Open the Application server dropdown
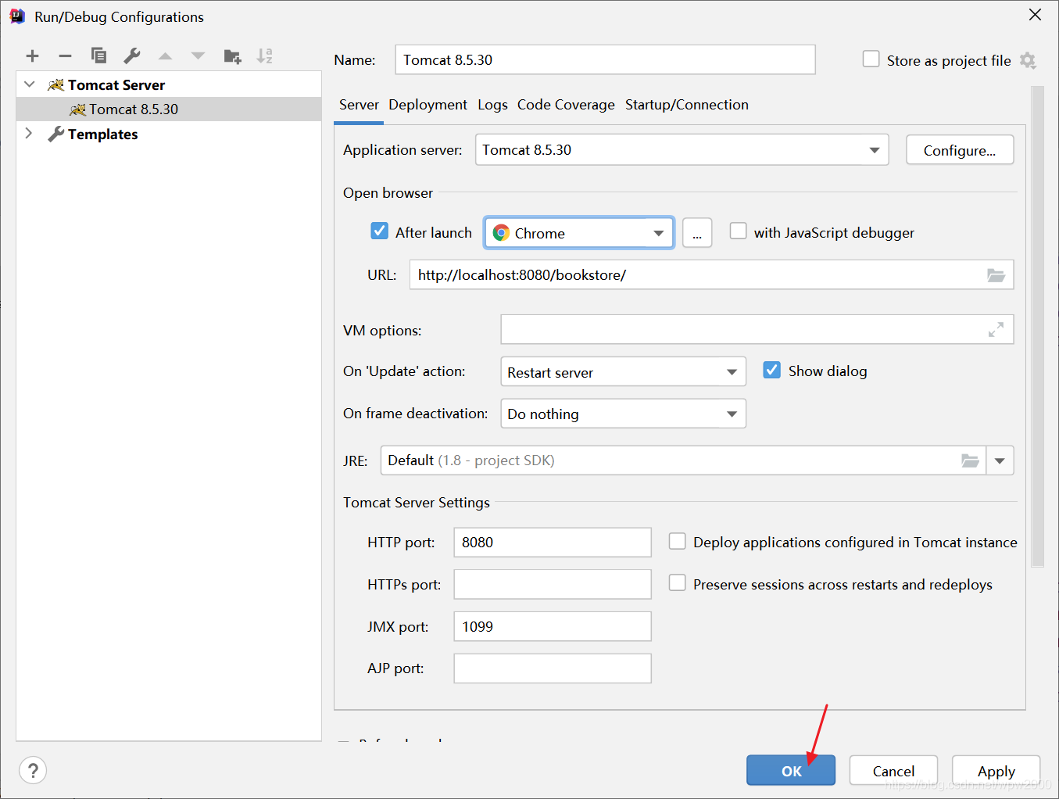Viewport: 1059px width, 799px height. tap(682, 149)
